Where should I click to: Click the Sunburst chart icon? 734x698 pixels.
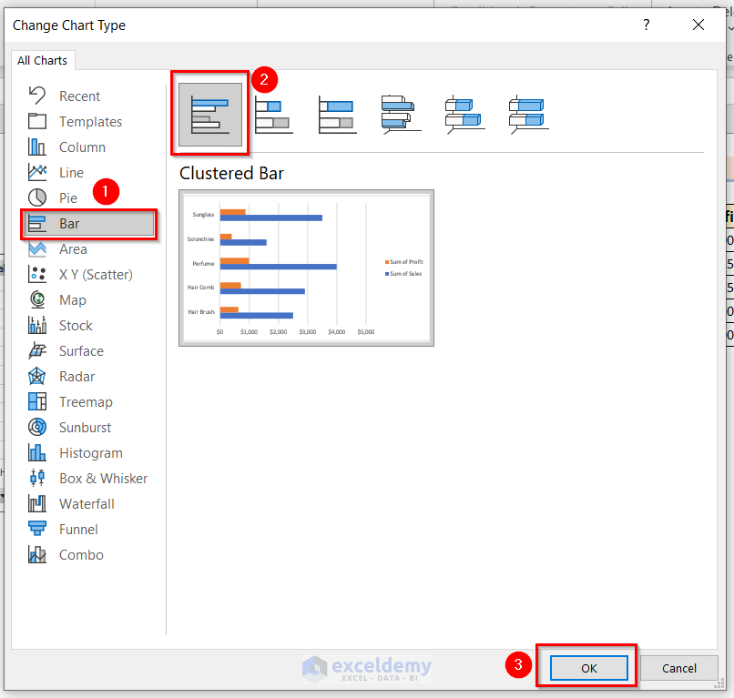coord(37,427)
